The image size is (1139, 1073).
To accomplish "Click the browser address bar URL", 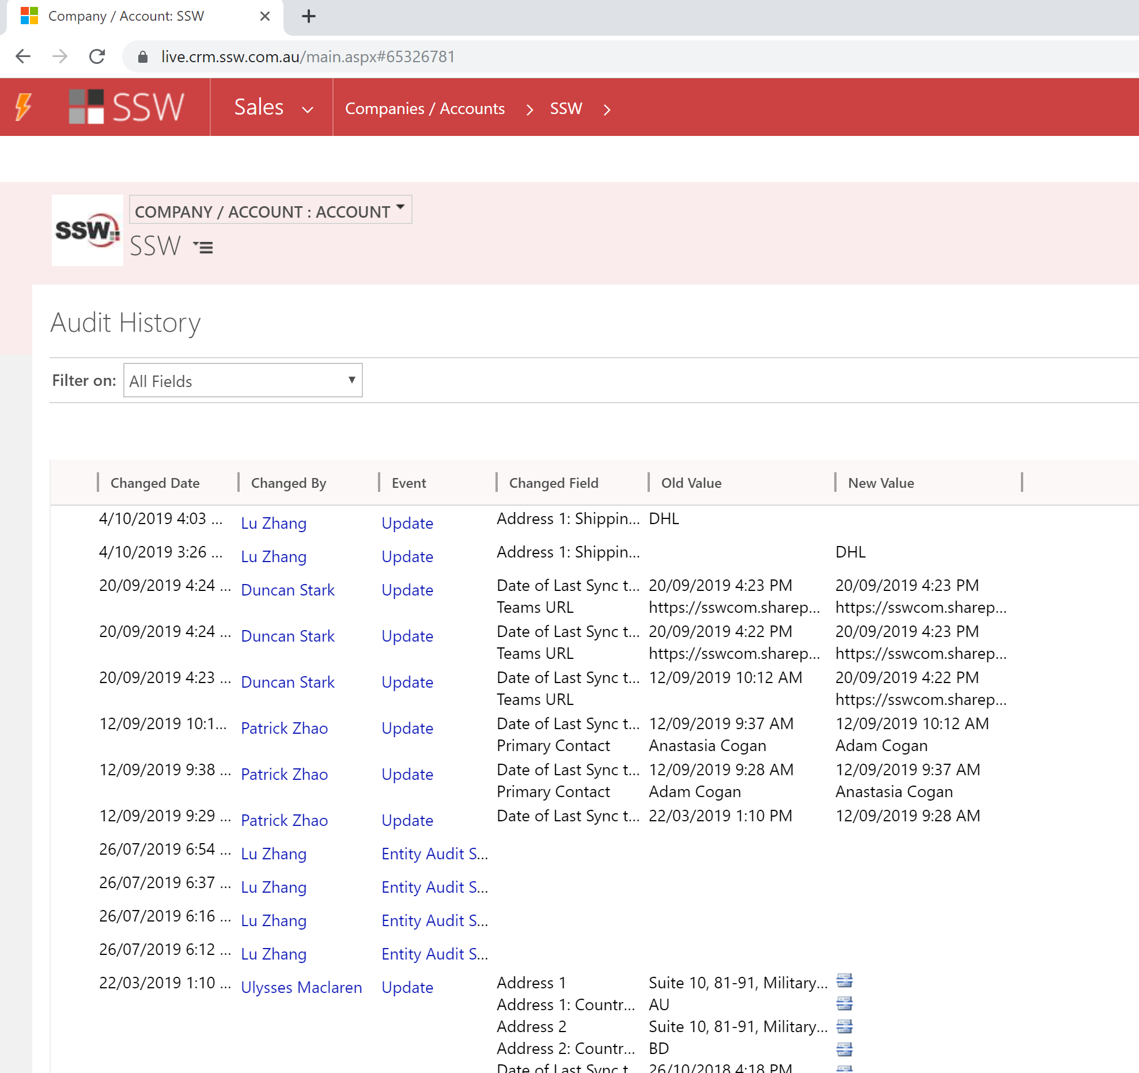I will point(308,56).
